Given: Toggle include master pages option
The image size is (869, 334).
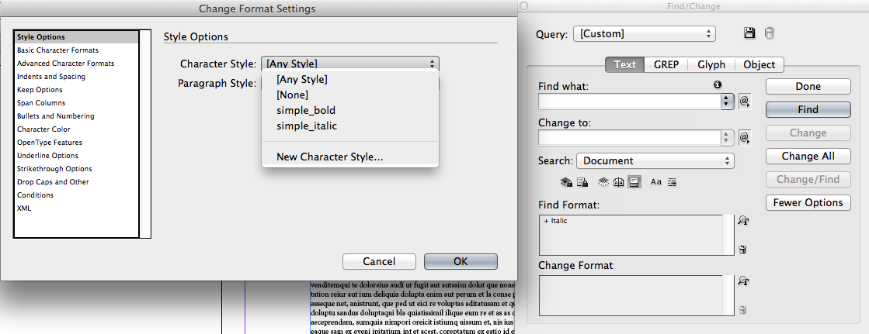Looking at the screenshot, I should (619, 182).
